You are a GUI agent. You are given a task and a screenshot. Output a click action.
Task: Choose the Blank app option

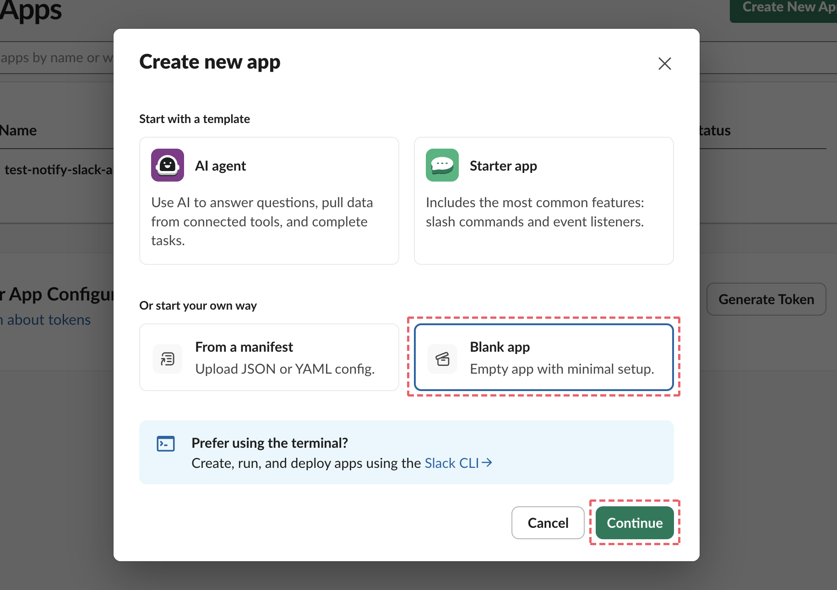pos(544,357)
